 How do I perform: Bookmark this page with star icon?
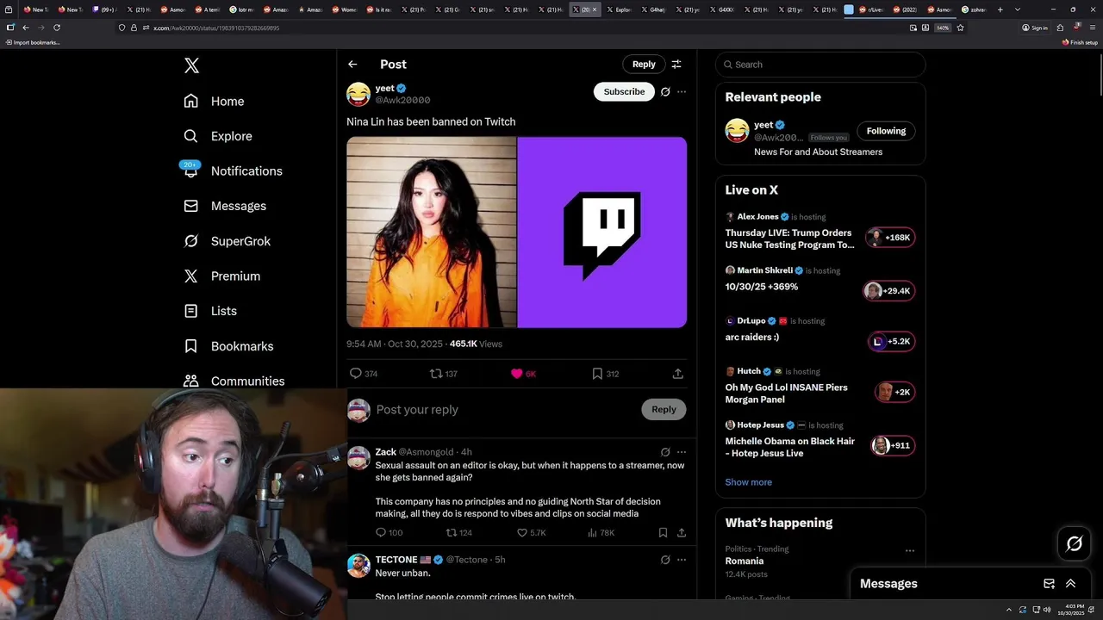pyautogui.click(x=960, y=28)
